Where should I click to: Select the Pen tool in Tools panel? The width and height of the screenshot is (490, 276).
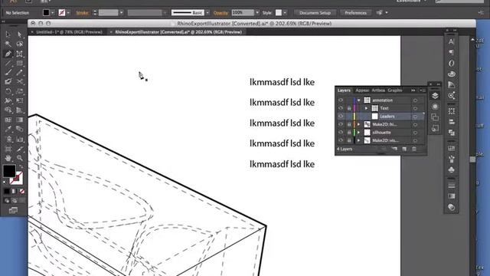(x=8, y=54)
